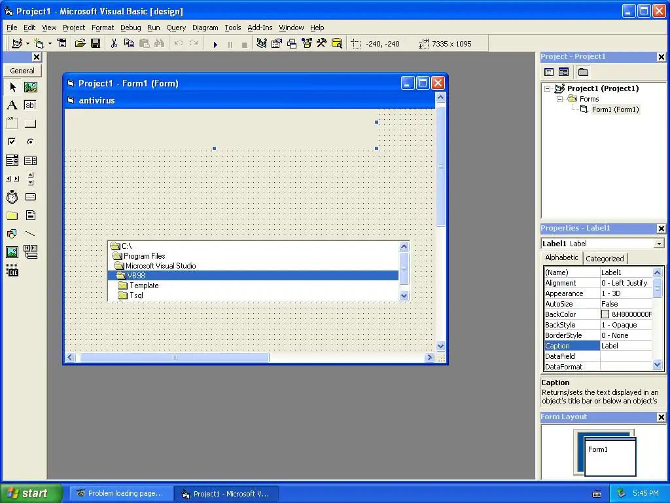Select the CommandButton tool in the toolbox
This screenshot has height=503, width=670.
(30, 124)
